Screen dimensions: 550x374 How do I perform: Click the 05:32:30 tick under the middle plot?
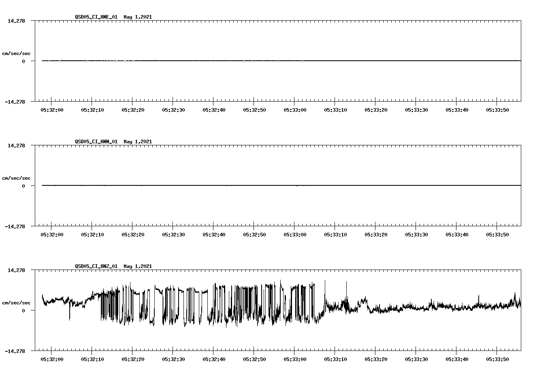(x=173, y=234)
